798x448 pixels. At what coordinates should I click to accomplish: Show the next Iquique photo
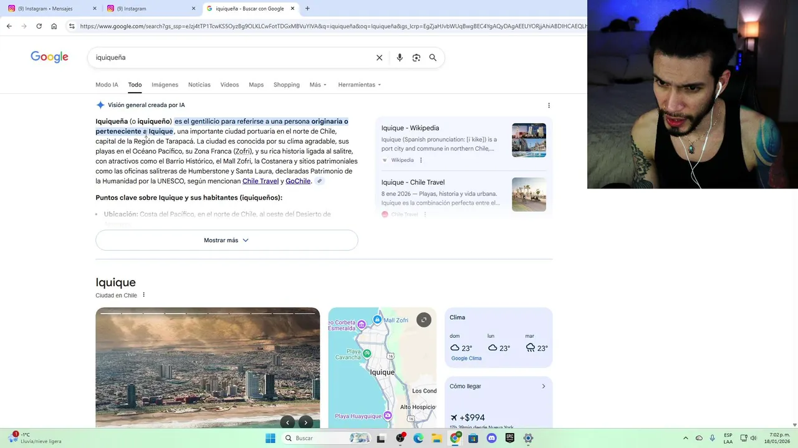(x=305, y=422)
